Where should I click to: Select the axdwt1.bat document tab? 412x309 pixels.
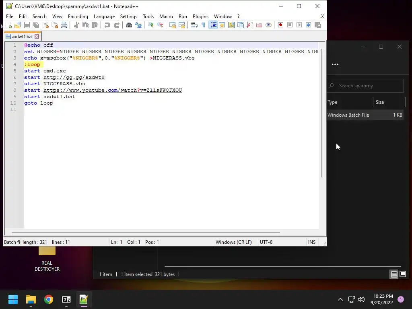coord(23,37)
